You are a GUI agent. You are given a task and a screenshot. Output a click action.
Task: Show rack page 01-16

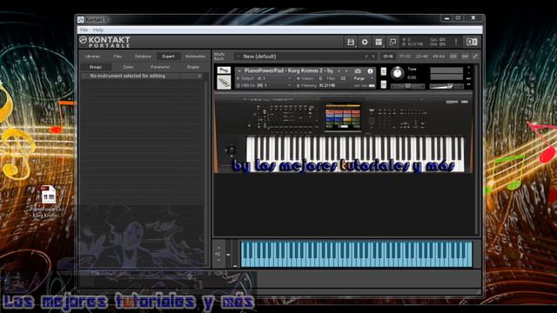388,56
